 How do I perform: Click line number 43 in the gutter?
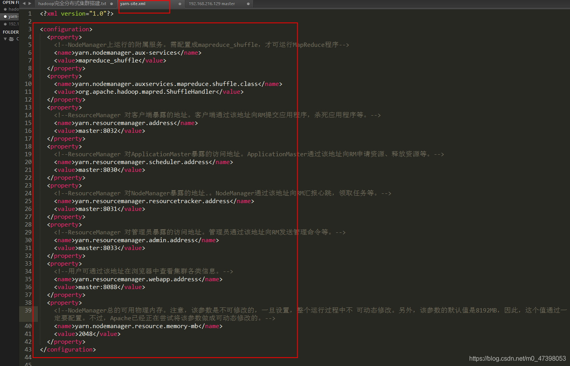(x=28, y=350)
